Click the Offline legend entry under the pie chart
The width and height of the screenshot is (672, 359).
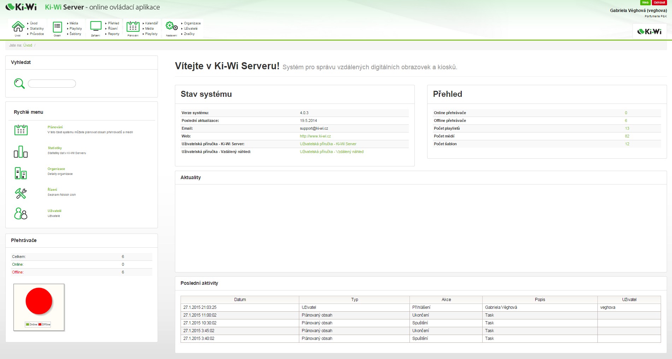45,324
